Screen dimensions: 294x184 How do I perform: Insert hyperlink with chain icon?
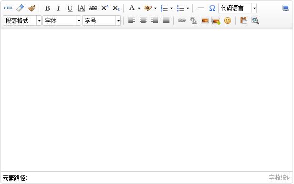pyautogui.click(x=182, y=20)
